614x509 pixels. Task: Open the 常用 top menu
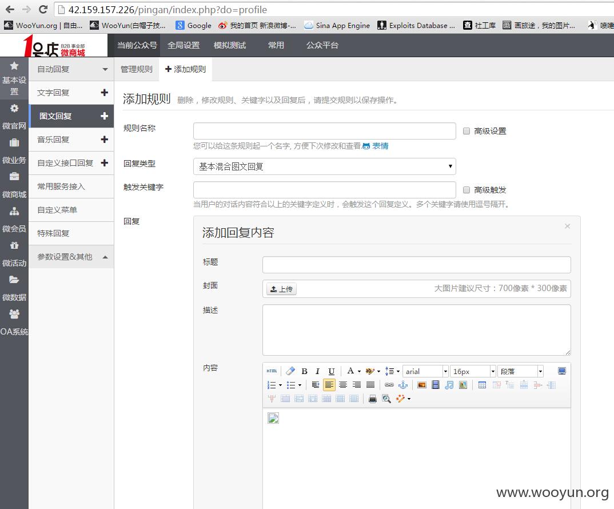(276, 45)
